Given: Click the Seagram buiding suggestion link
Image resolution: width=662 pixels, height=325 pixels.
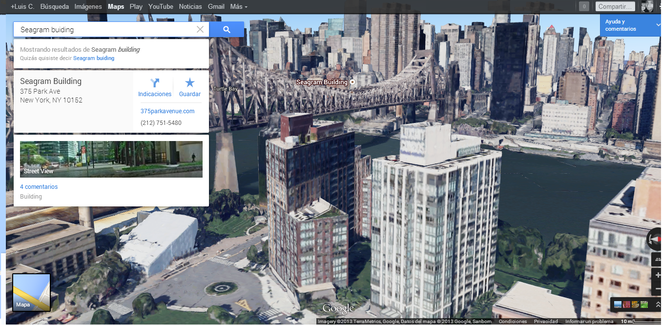Looking at the screenshot, I should tap(94, 58).
